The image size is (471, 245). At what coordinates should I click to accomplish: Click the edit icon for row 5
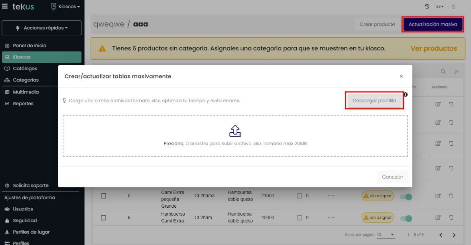coord(438,196)
